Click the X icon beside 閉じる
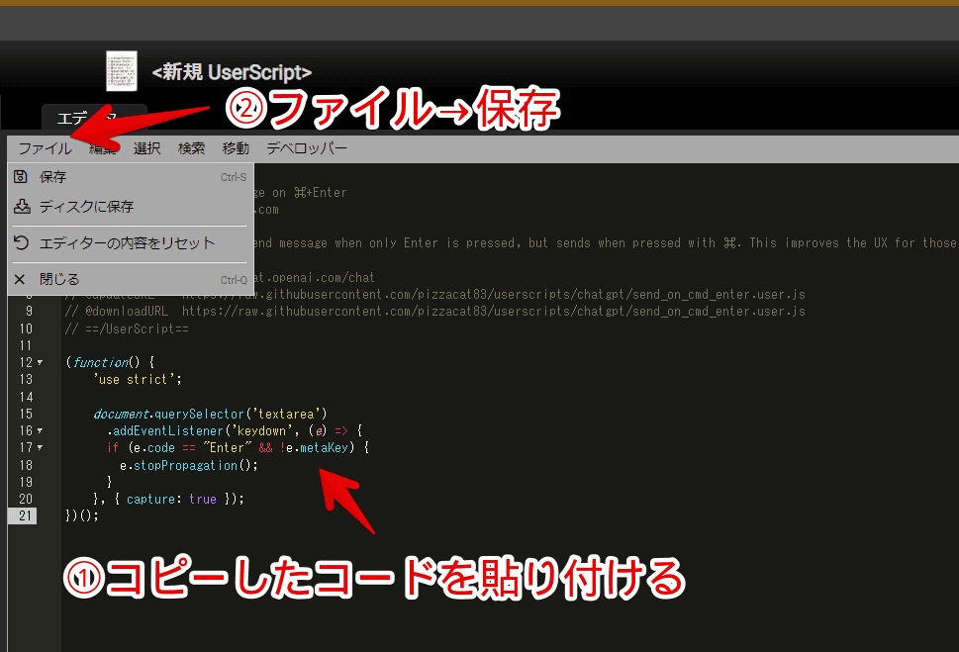The width and height of the screenshot is (959, 652). point(20,280)
